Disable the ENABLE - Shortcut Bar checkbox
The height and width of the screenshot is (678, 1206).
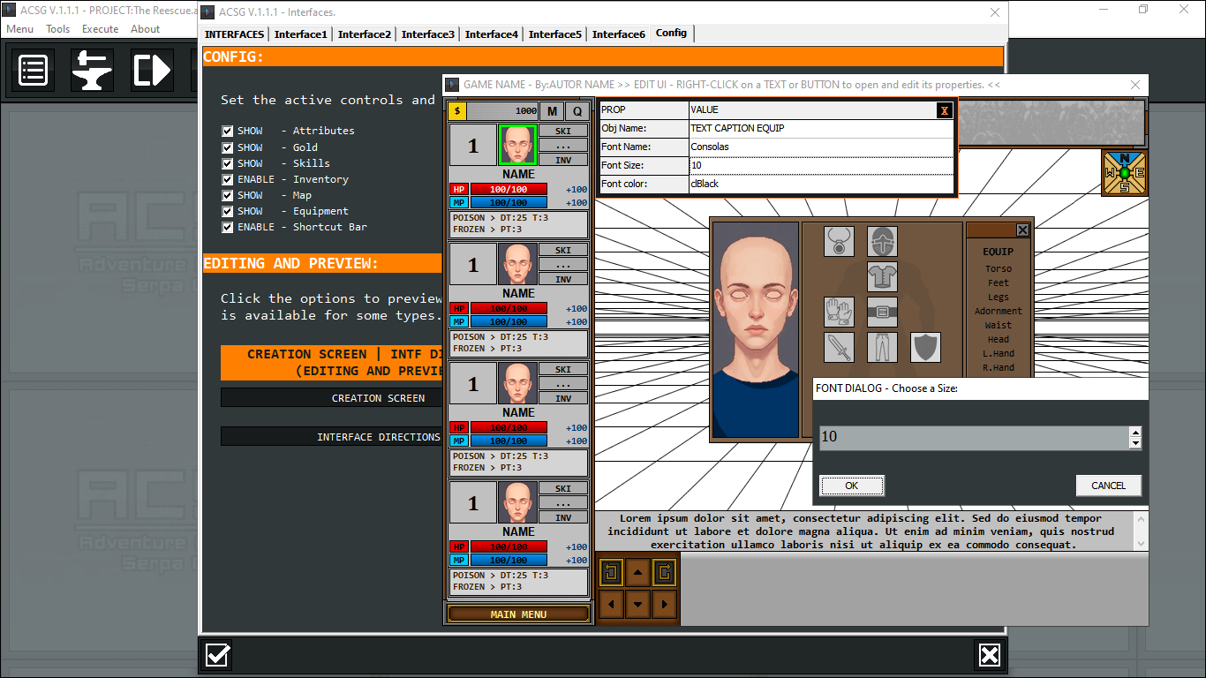228,227
